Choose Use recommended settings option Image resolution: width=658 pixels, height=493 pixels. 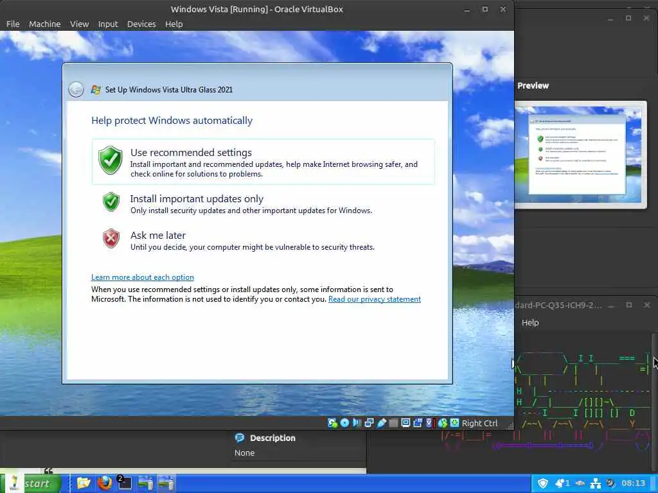pos(263,162)
